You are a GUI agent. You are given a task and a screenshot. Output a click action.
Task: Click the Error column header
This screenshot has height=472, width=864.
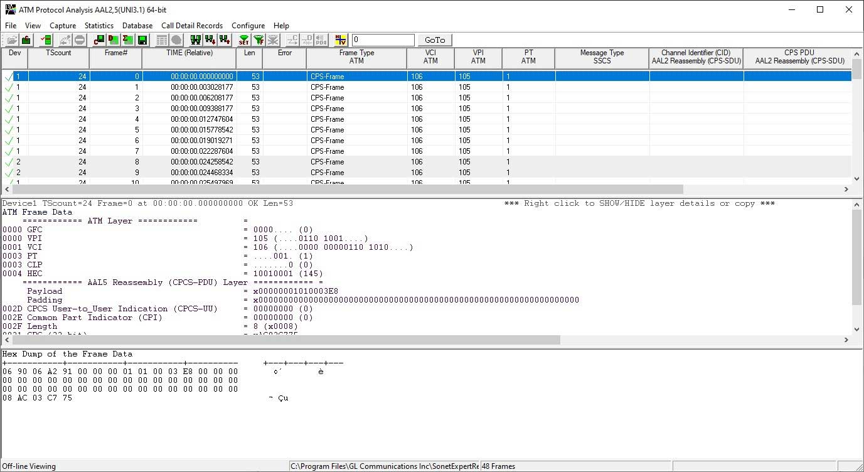[285, 58]
